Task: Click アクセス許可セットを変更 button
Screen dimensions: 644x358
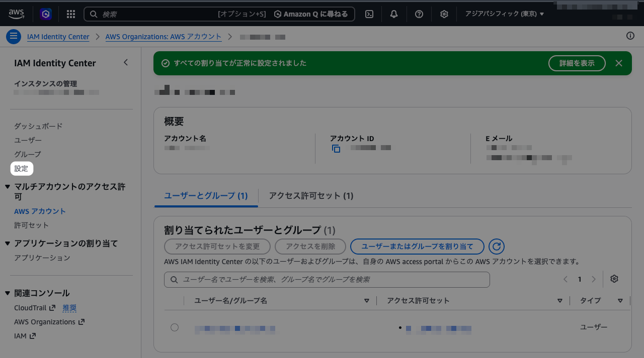Action: [x=217, y=247]
